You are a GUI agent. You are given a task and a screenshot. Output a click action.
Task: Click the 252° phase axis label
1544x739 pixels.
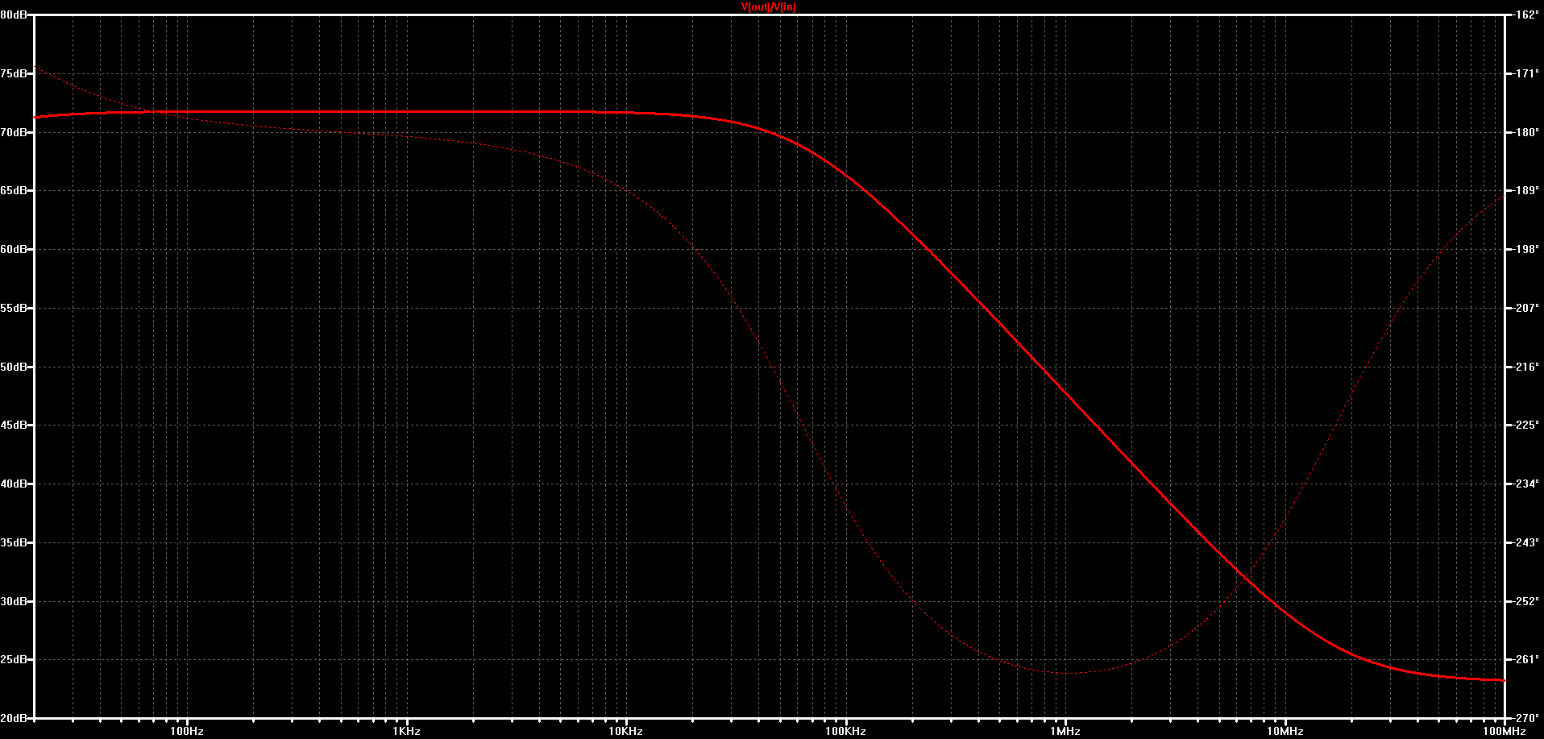pos(1527,601)
